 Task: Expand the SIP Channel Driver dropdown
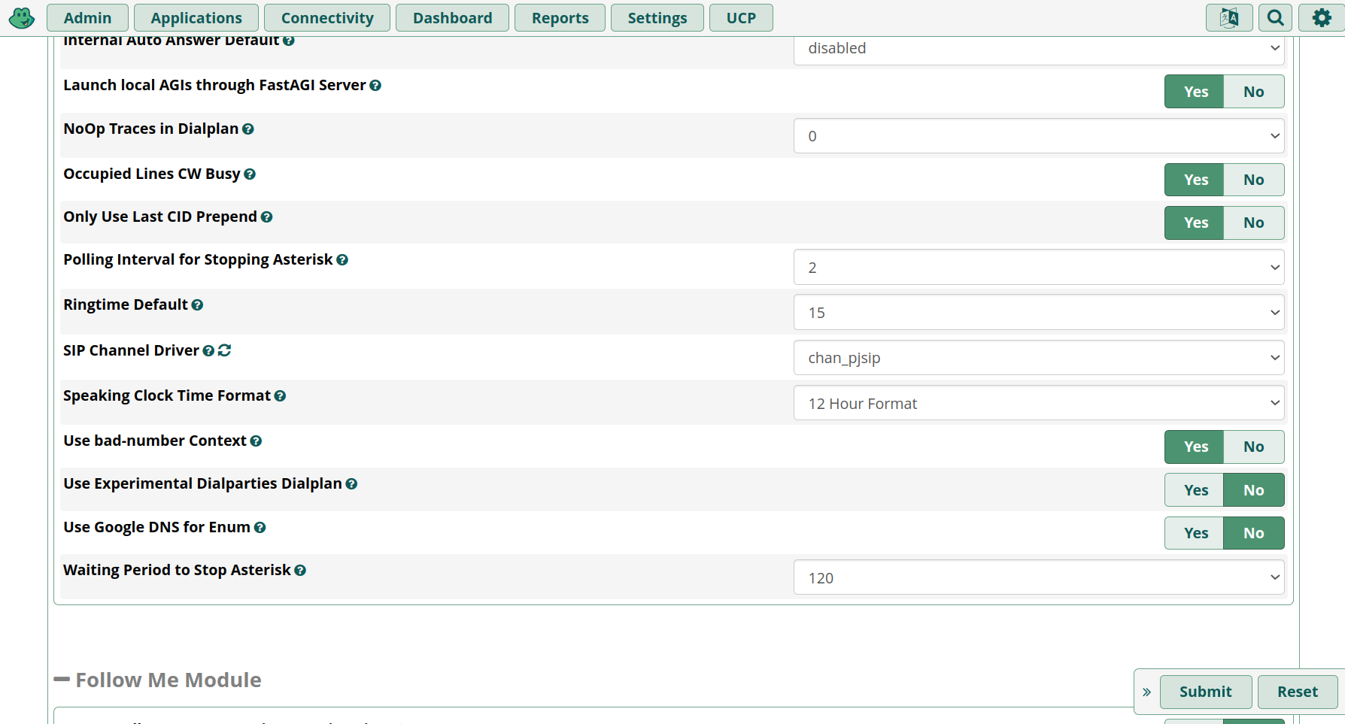(x=1038, y=358)
